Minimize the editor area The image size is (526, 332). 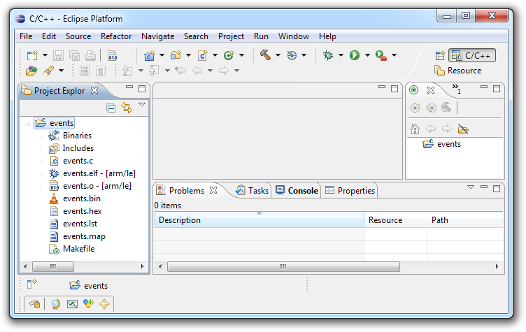tap(382, 87)
